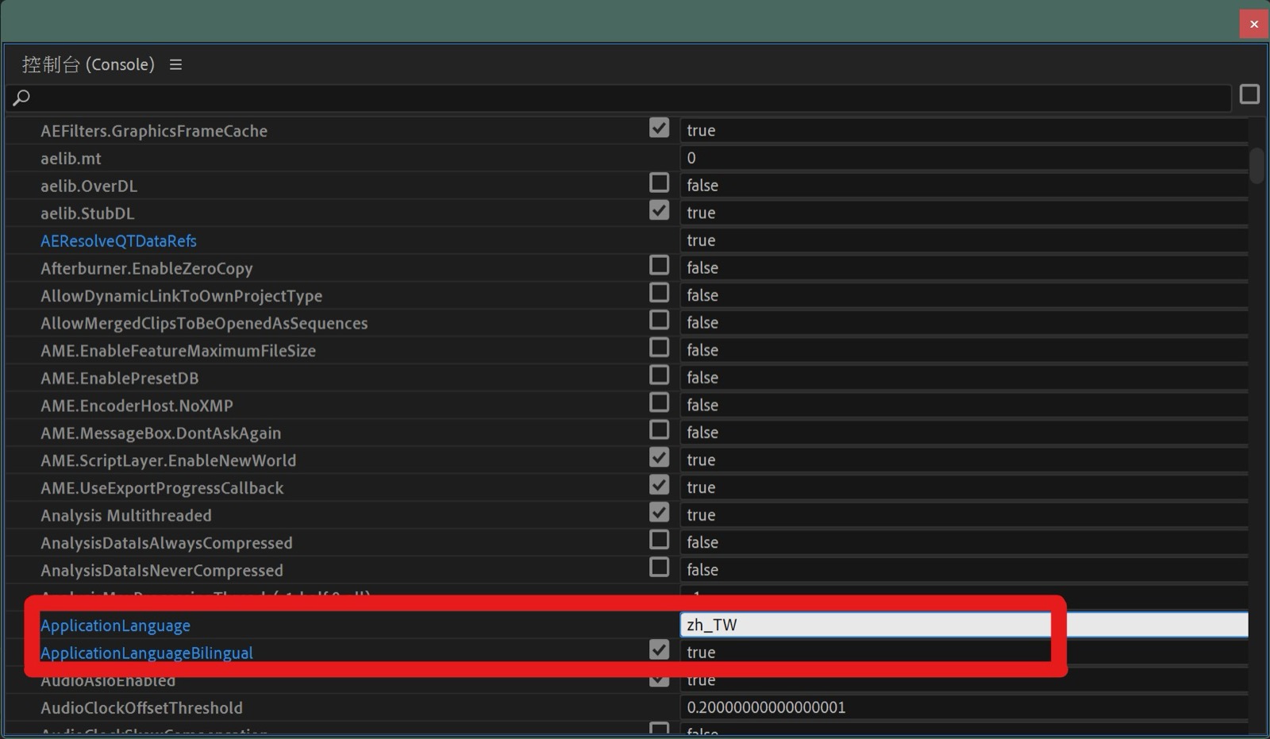Image resolution: width=1270 pixels, height=739 pixels.
Task: Tick AME.MessageBox.DontAskAgain checkbox
Action: tap(659, 430)
